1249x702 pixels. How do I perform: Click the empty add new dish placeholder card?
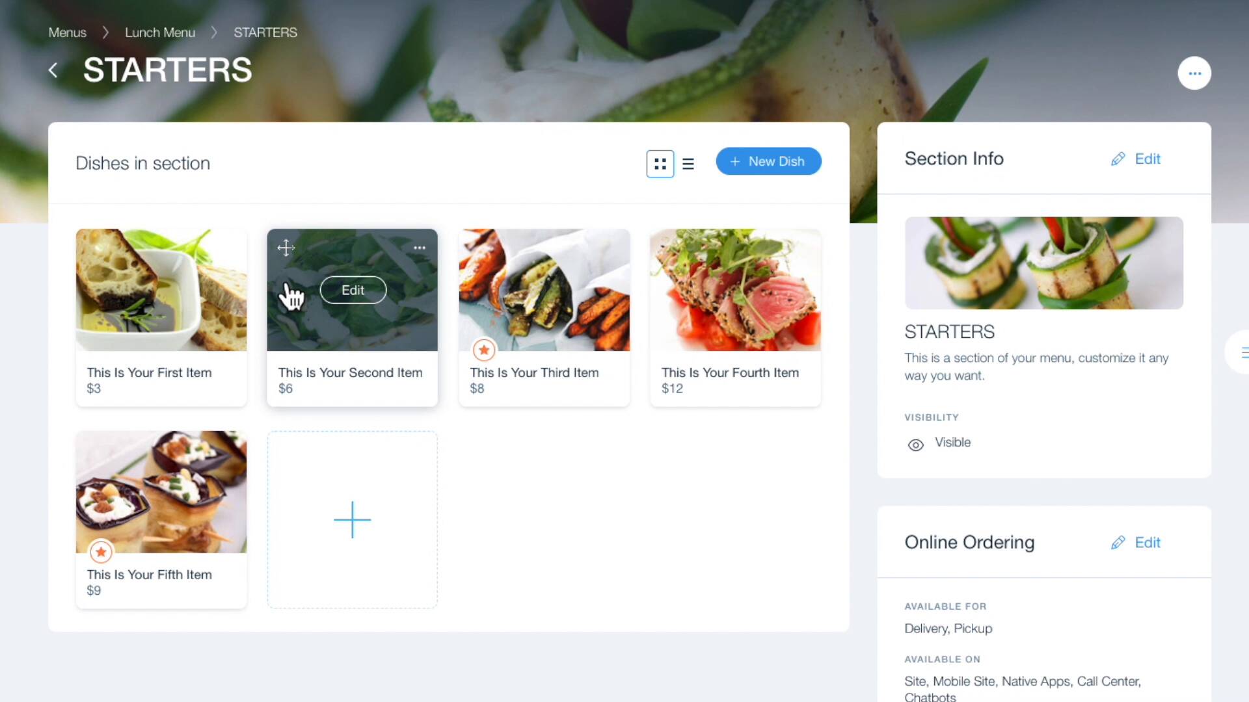coord(353,519)
